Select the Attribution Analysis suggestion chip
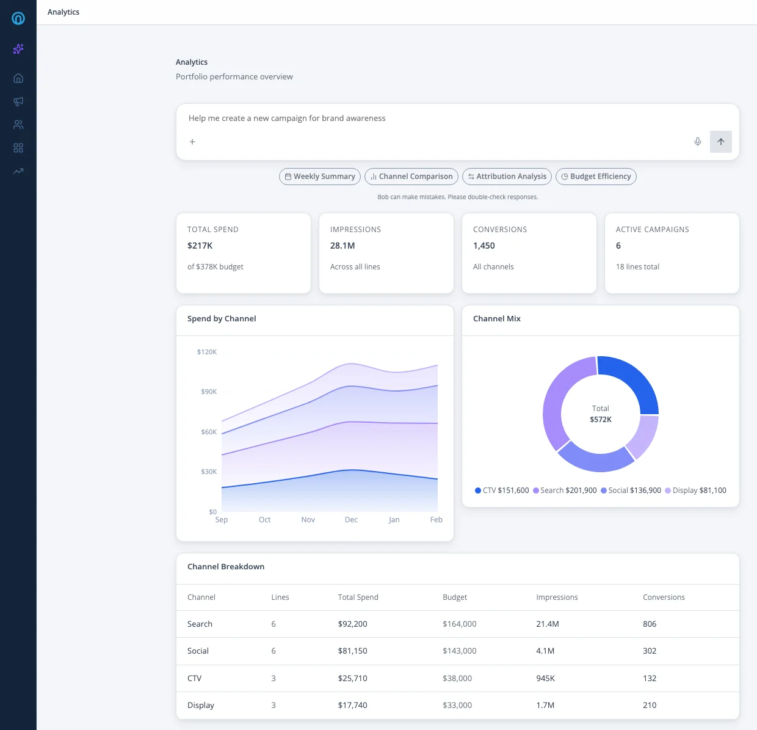This screenshot has height=730, width=757. tap(507, 177)
